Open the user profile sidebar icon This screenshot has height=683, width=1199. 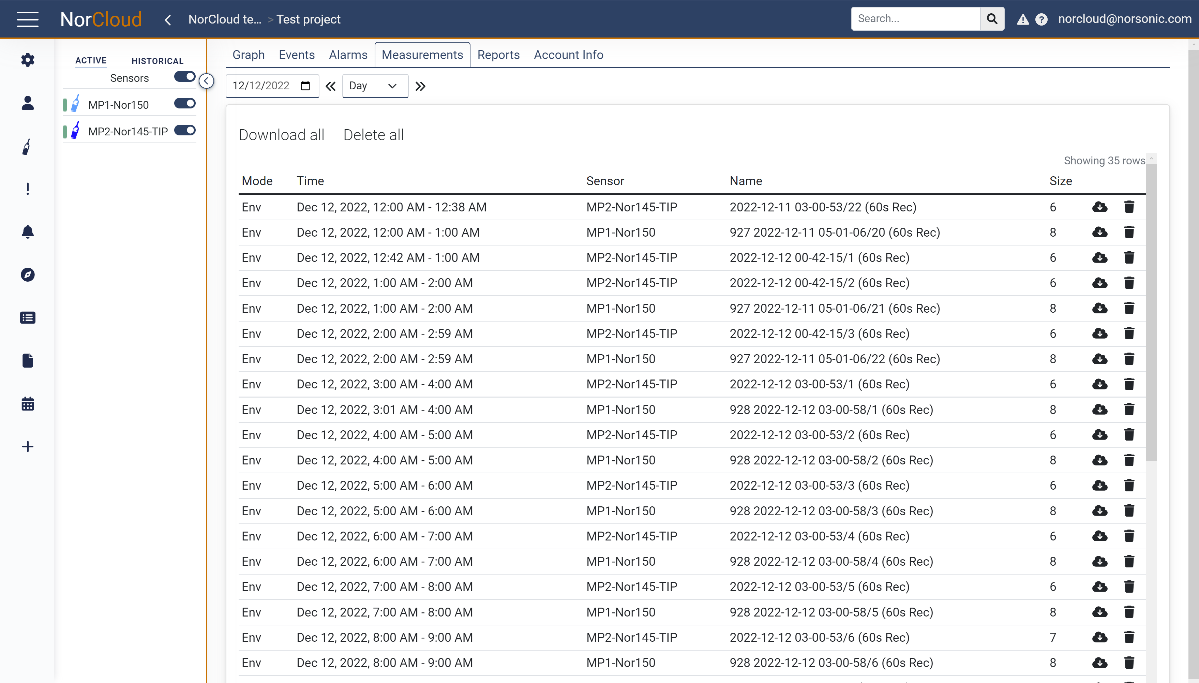pyautogui.click(x=28, y=103)
